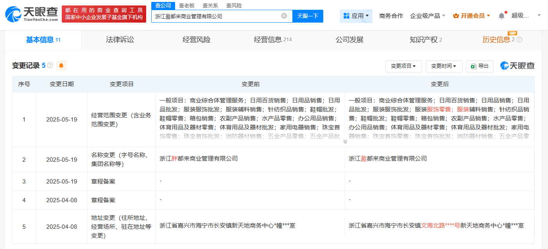Click the TianYanCha logo in header

(31, 14)
